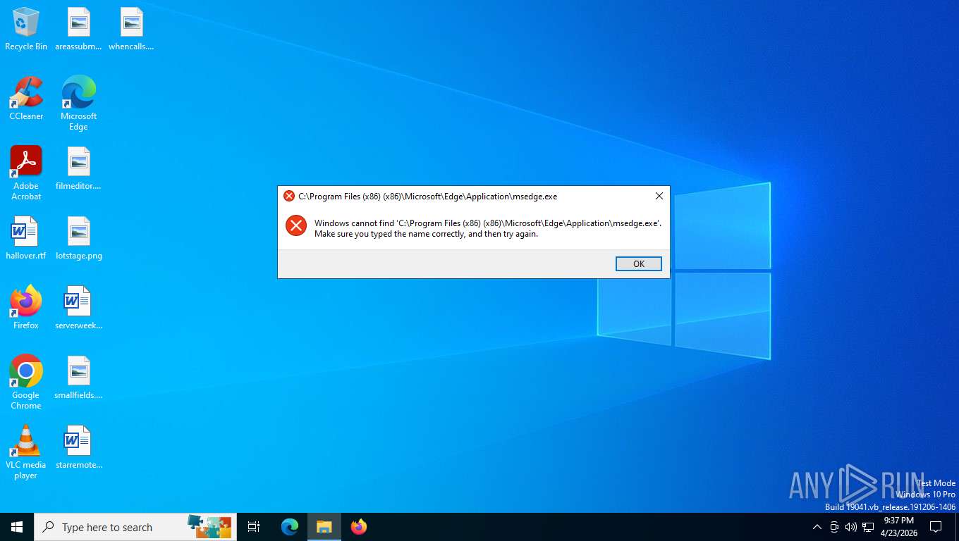Select the hallover.rtf document icon
The width and height of the screenshot is (959, 541).
pyautogui.click(x=26, y=238)
